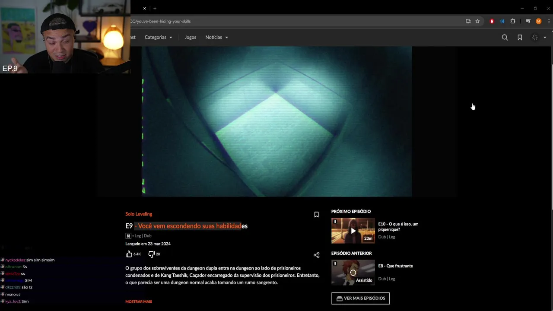Add episode E9 to watchlist bookmark
The height and width of the screenshot is (311, 553).
(316, 215)
